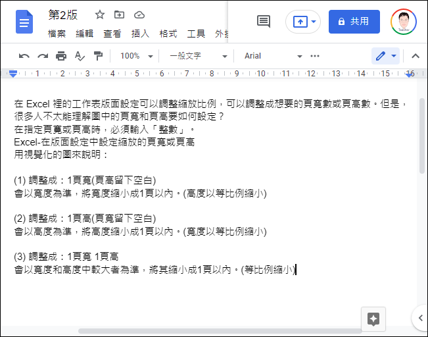Click the Explore button at bottom right

[373, 319]
